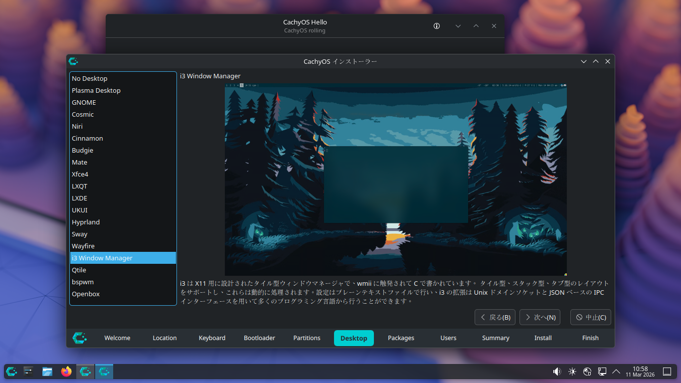Go to the Location step

pos(165,338)
